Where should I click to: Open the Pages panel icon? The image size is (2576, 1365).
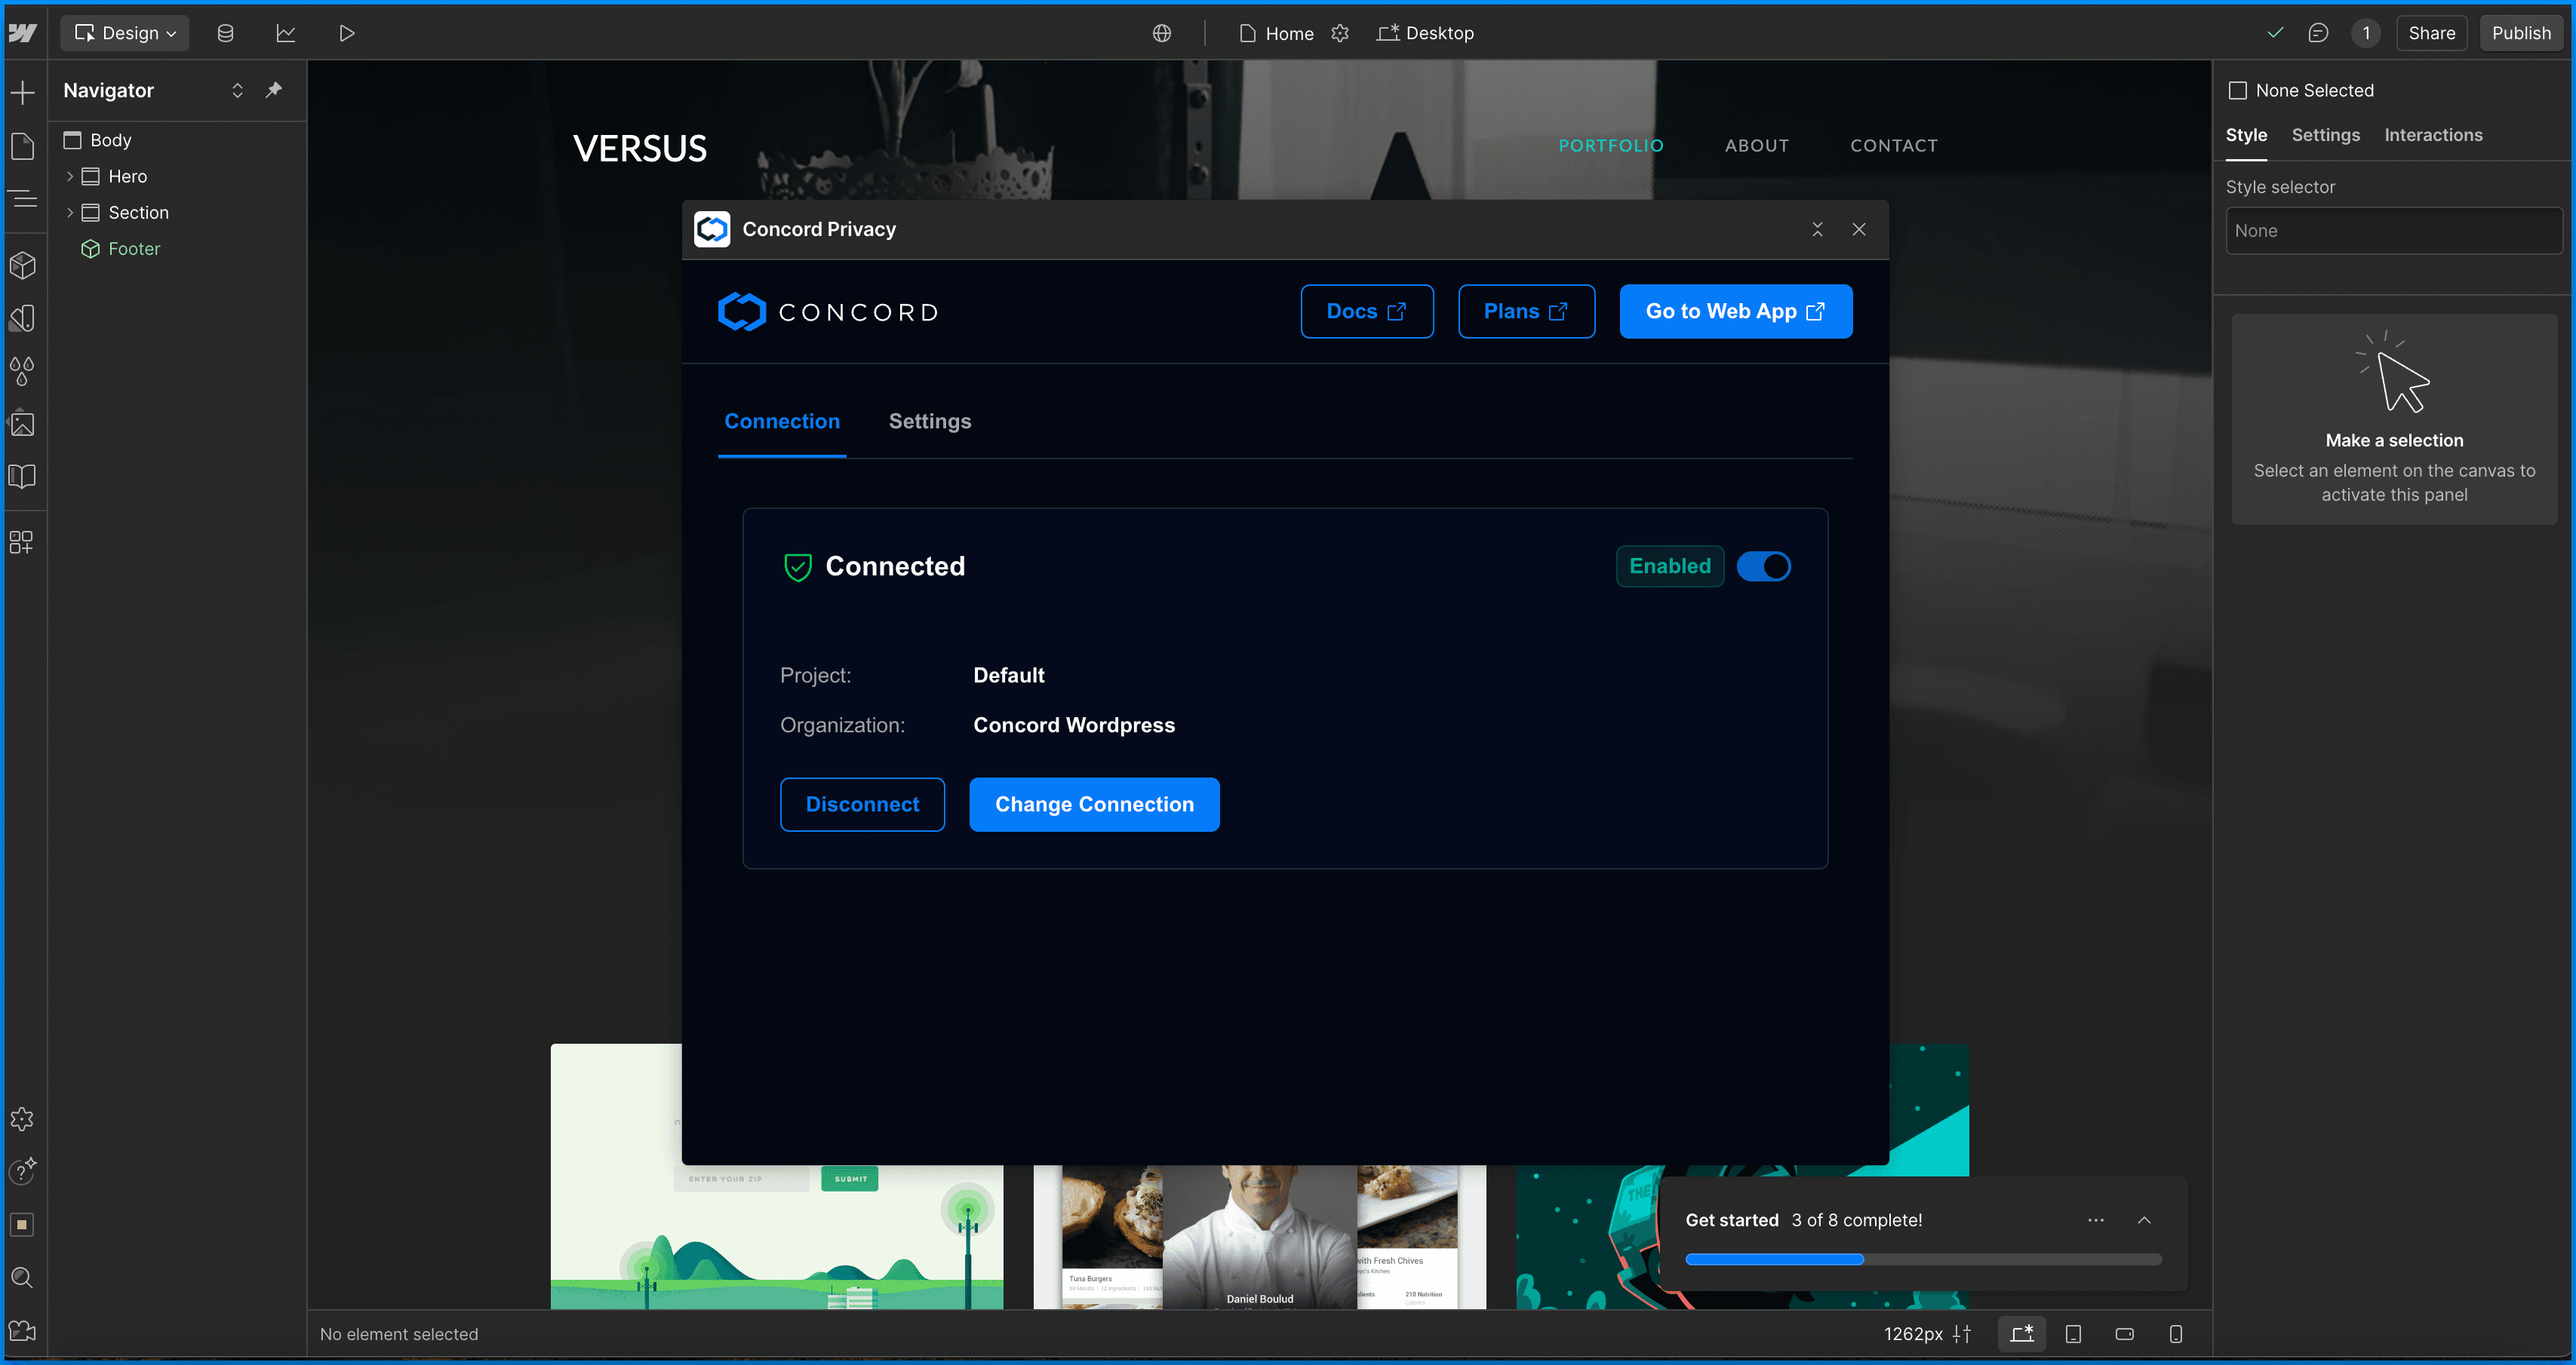[22, 146]
